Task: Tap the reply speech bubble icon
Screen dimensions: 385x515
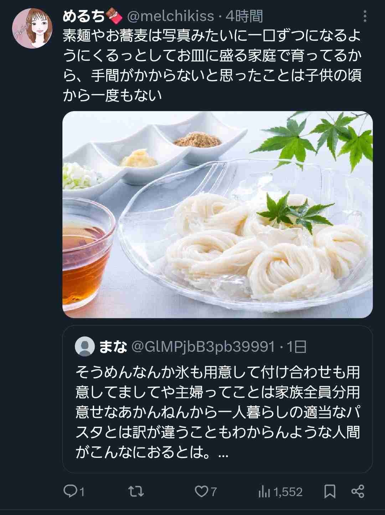Action: tap(70, 491)
